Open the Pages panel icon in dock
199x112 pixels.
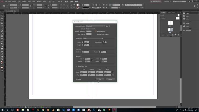coord(184,13)
